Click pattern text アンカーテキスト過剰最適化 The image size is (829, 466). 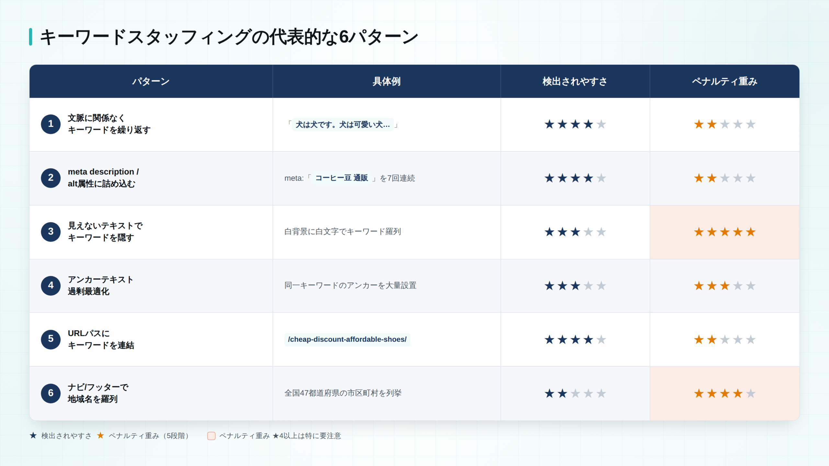click(x=101, y=285)
